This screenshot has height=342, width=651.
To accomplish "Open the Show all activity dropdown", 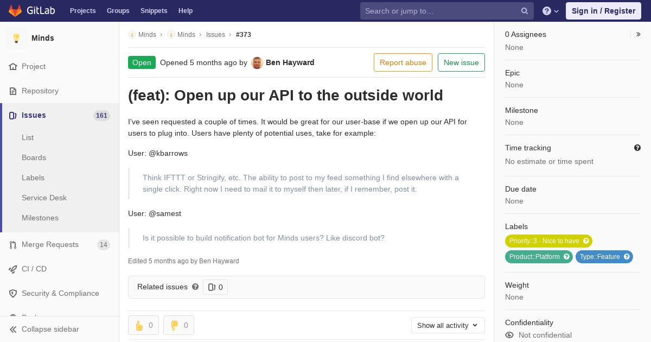I will tap(448, 325).
